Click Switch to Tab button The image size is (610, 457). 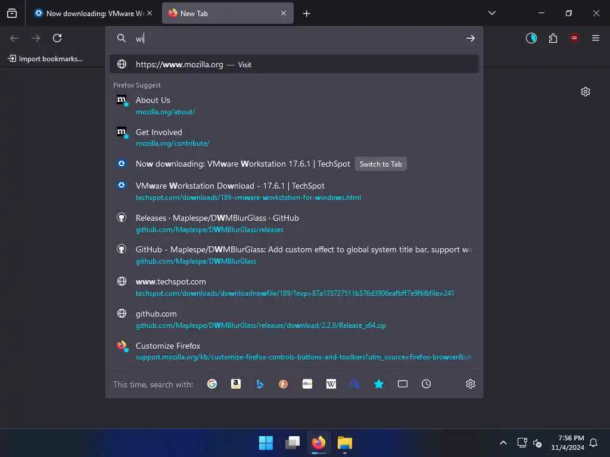[381, 164]
